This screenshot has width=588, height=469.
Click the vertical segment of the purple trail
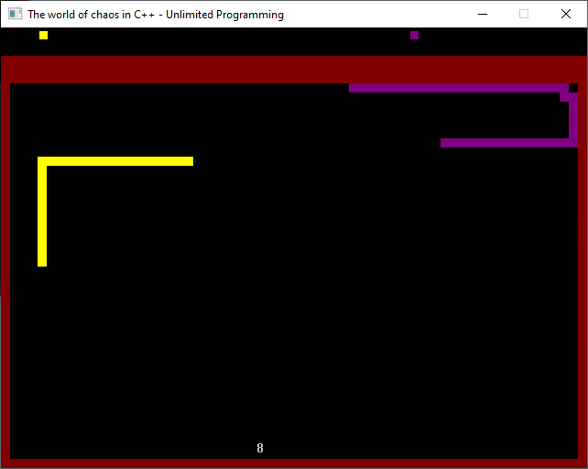(x=573, y=119)
